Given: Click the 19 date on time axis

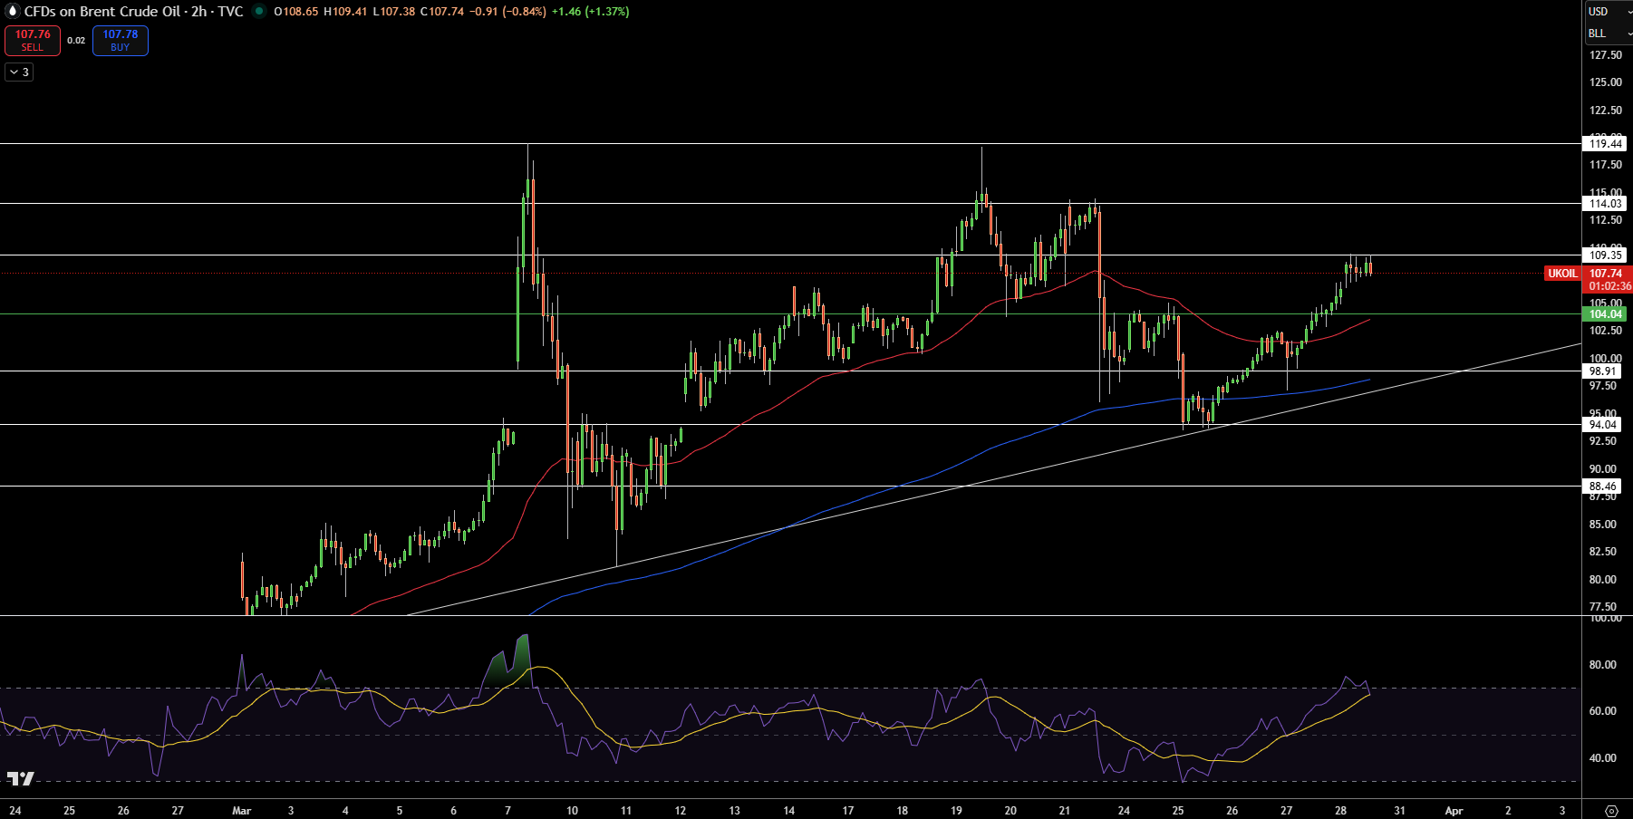Looking at the screenshot, I should 956,811.
